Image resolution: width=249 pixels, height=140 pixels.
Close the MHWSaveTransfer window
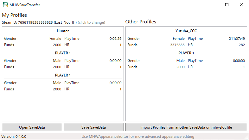pos(241,5)
